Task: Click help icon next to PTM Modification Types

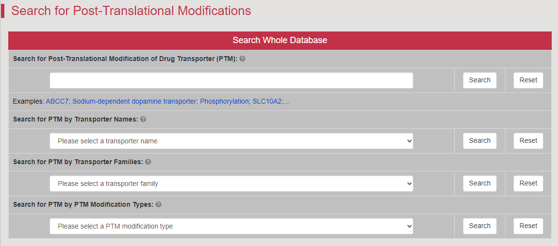Action: (x=158, y=204)
